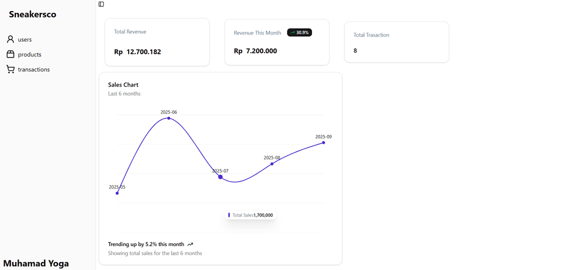The image size is (574, 270).
Task: Click the products box icon
Action: (x=10, y=54)
